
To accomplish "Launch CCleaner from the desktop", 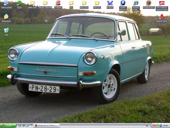I will (x=58, y=5).
